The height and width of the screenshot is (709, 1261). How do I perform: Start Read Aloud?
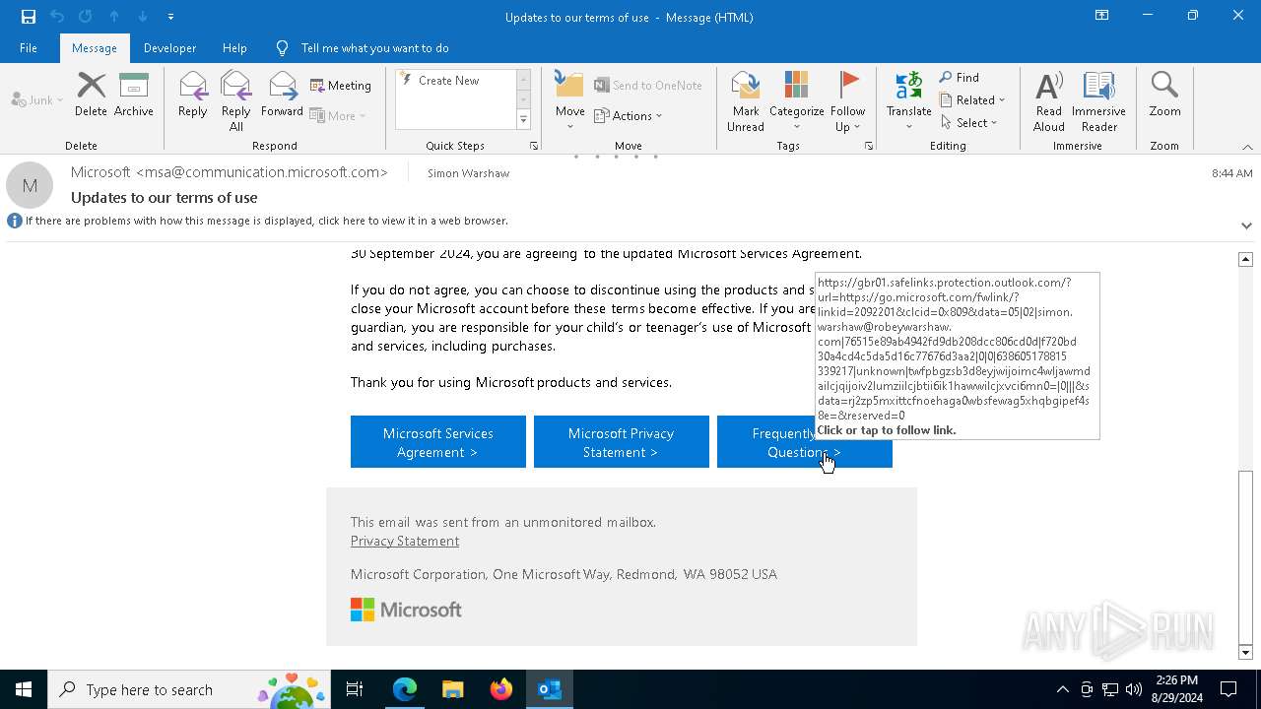click(1049, 101)
